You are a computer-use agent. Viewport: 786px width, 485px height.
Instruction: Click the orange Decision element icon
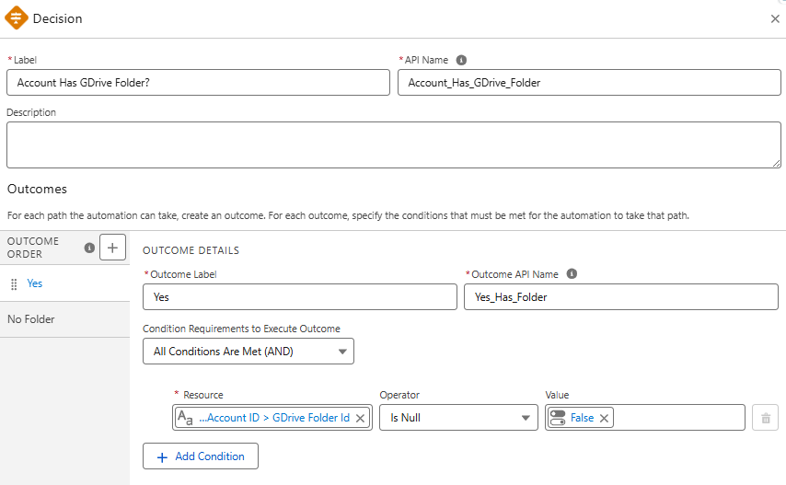(16, 18)
